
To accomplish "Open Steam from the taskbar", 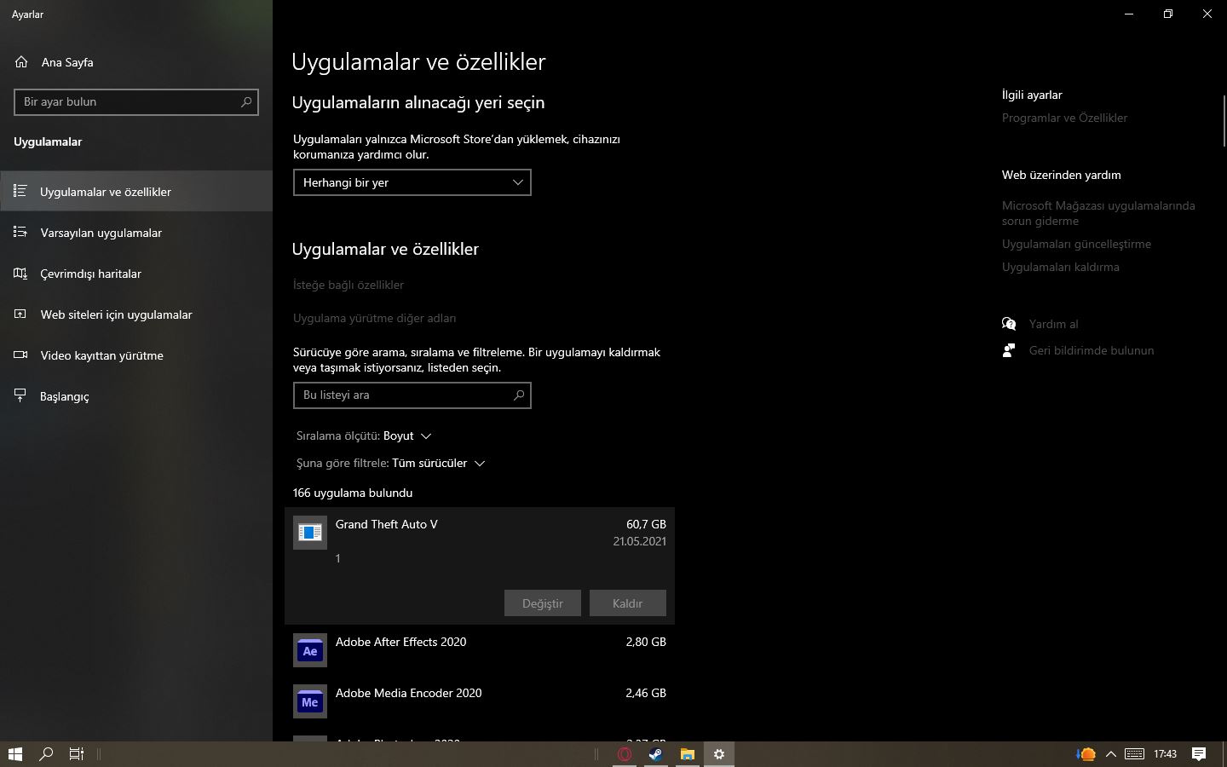I will pos(655,754).
